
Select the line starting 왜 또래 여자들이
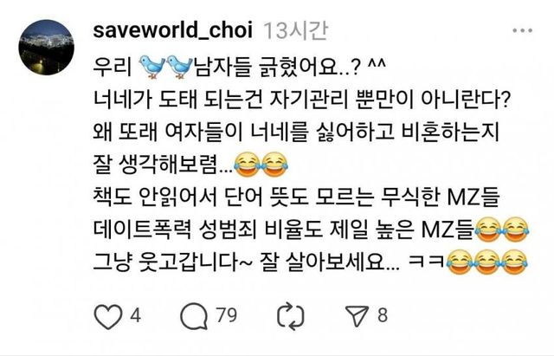tap(296, 133)
